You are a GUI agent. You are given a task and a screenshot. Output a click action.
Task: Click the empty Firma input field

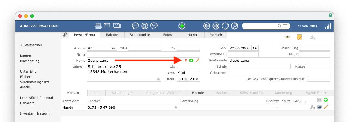143,54
